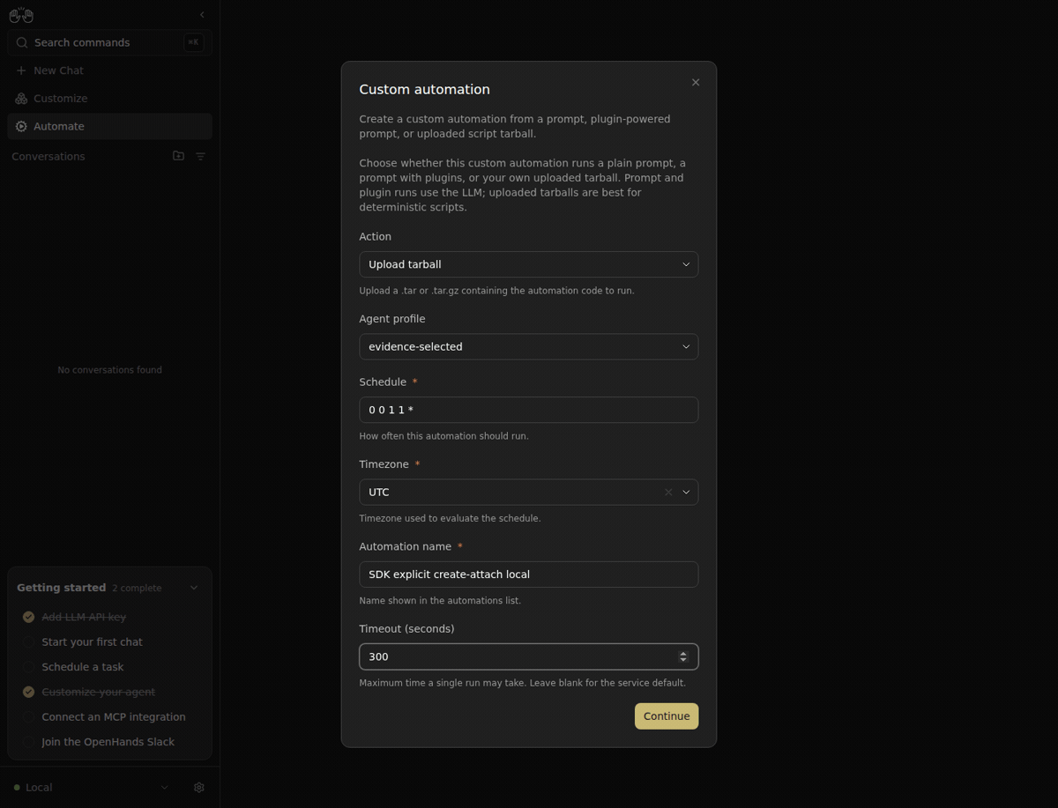Expand the Timezone dropdown arrow
Screen dimensions: 1058x808
pos(686,492)
